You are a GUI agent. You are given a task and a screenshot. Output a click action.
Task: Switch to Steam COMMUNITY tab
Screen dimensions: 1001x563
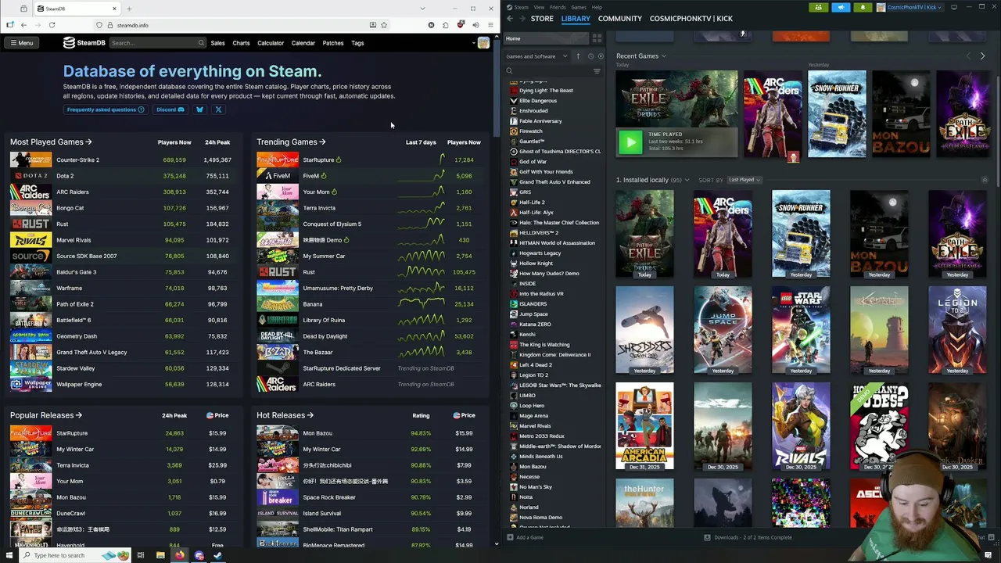click(x=620, y=18)
